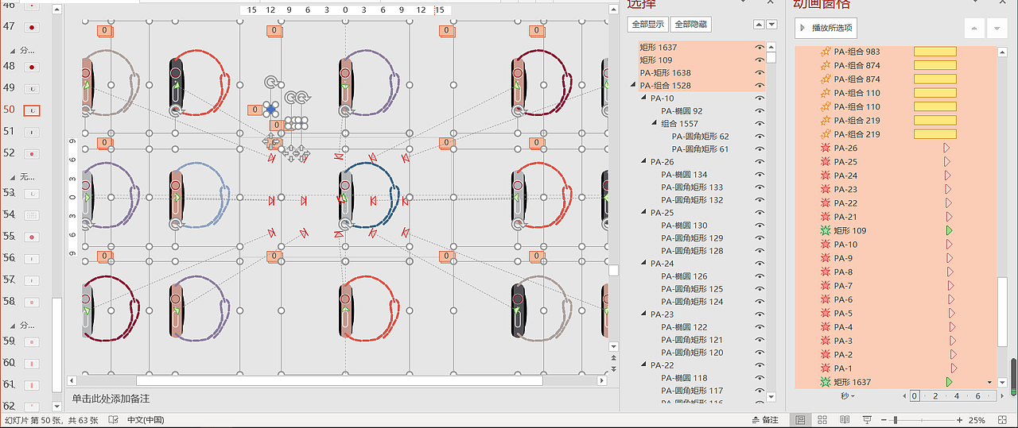Click zoom in plus icon
1018x428 pixels.
[x=960, y=420]
